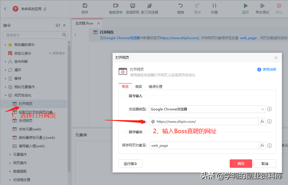
Task: Click the search magnifier in 搜索指令
Action: 64,35
